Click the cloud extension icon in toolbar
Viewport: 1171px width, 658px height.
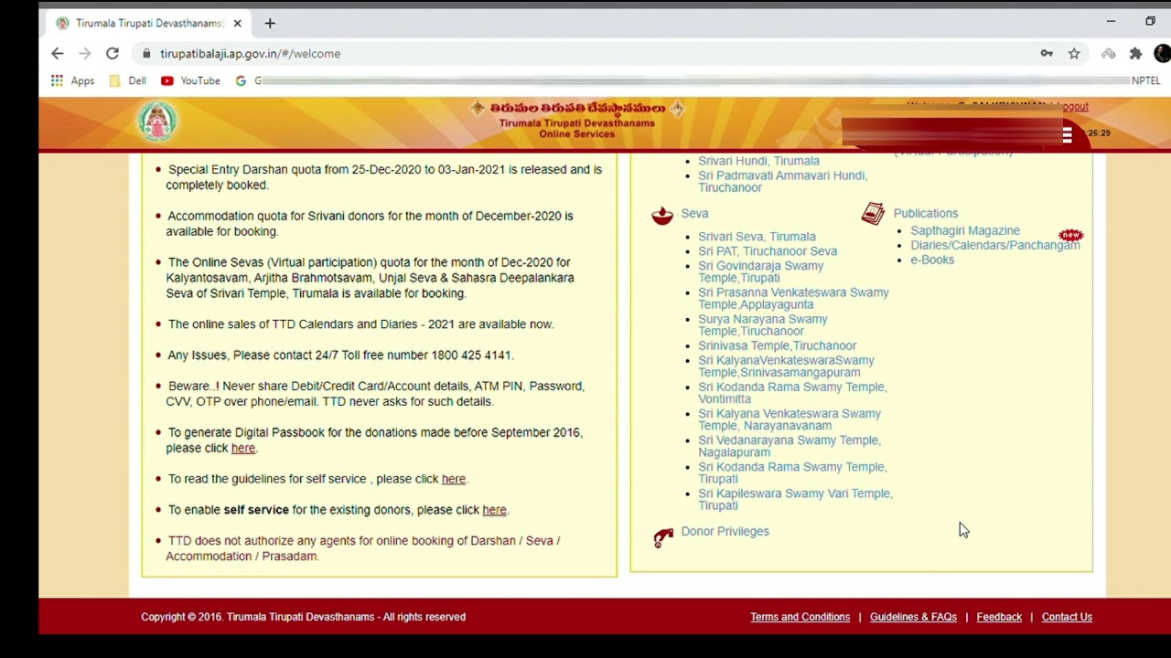click(1108, 54)
